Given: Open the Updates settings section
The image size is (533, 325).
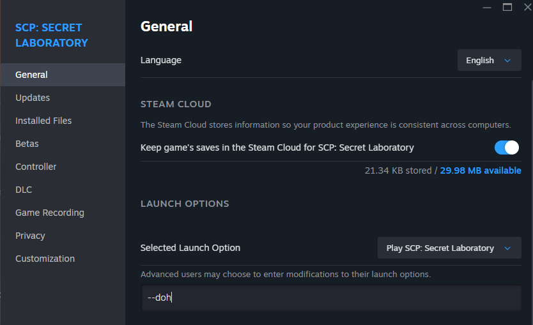Looking at the screenshot, I should click(33, 98).
